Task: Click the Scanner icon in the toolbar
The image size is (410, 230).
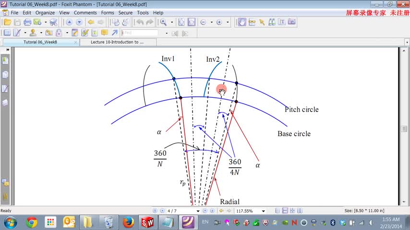Action: click(53, 22)
